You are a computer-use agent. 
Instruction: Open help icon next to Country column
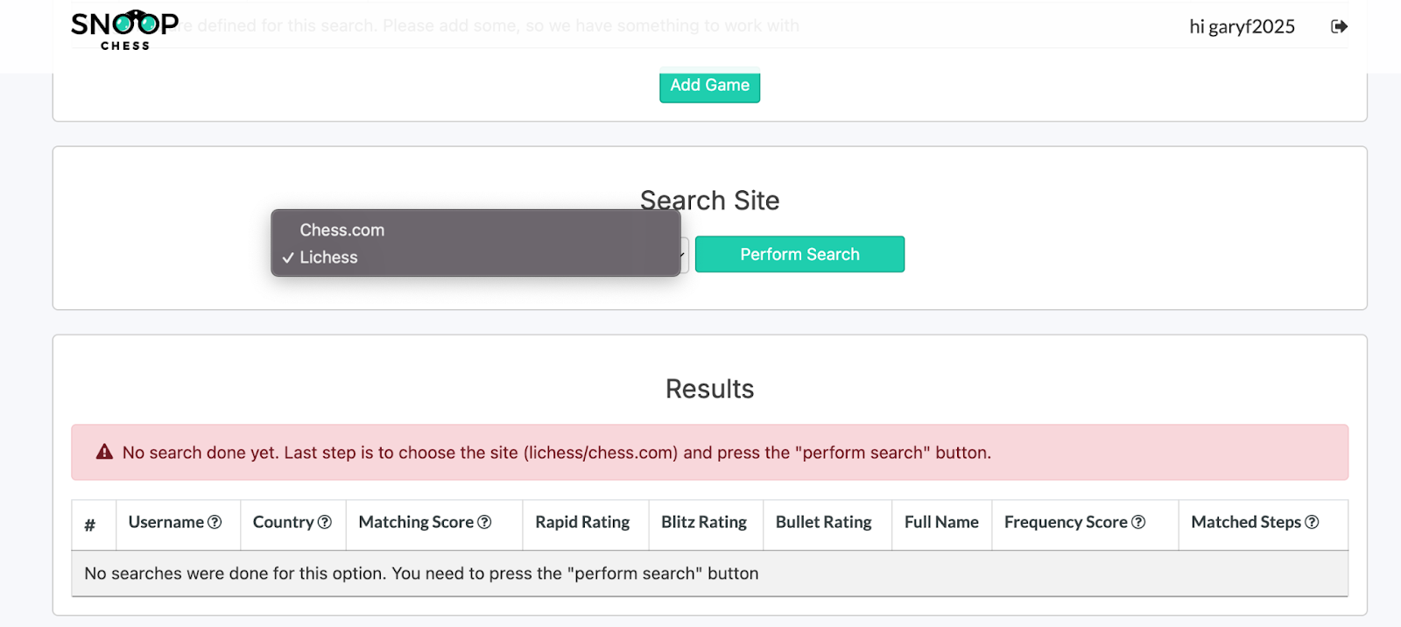click(x=325, y=522)
